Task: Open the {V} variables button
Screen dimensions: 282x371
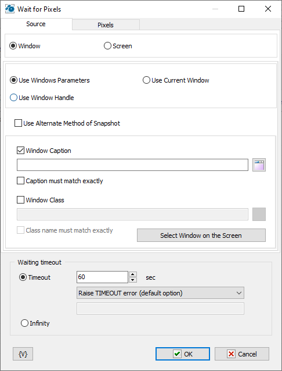Action: point(23,354)
